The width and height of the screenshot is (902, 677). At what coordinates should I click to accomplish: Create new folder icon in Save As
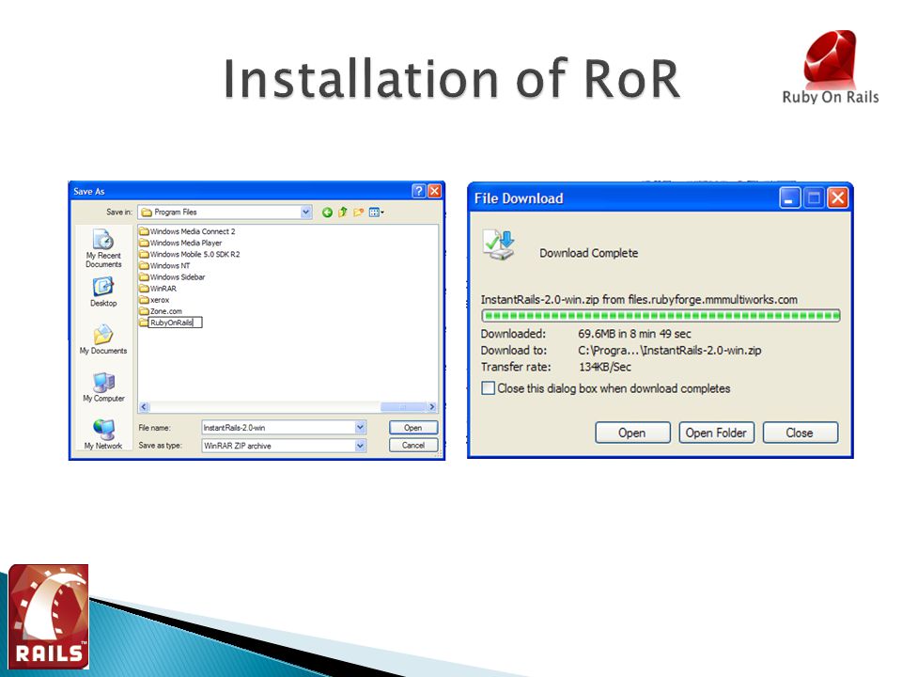[x=358, y=213]
